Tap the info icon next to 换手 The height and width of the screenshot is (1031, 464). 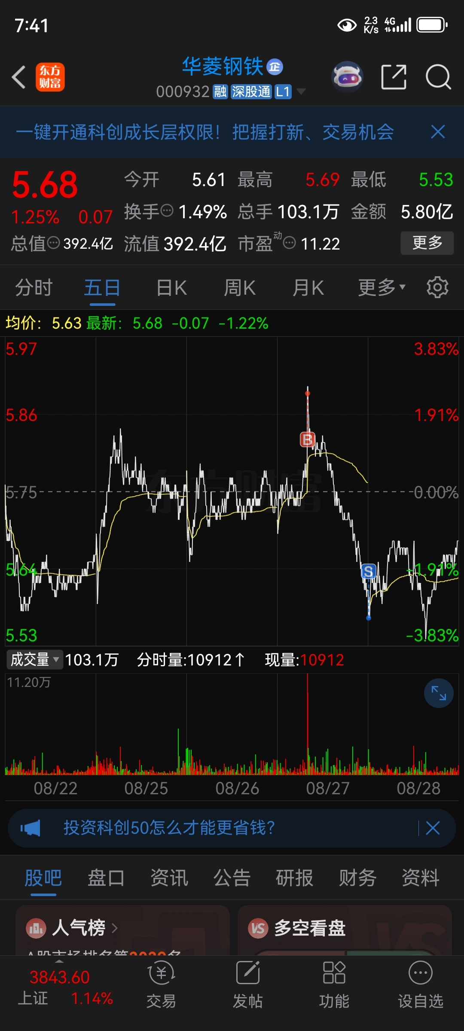point(167,210)
